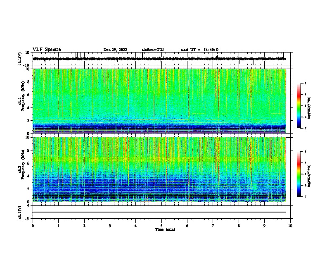This screenshot has height=253, width=327.
Task: Click the "start UT = 18:40: 0" text
Action: pos(199,50)
